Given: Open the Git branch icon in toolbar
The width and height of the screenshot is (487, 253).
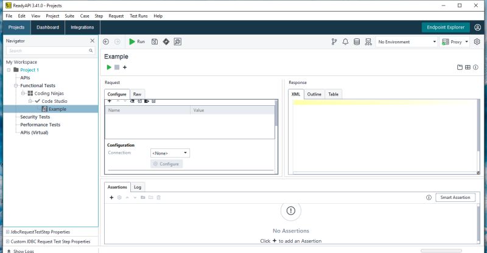Looking at the screenshot, I should click(x=334, y=41).
